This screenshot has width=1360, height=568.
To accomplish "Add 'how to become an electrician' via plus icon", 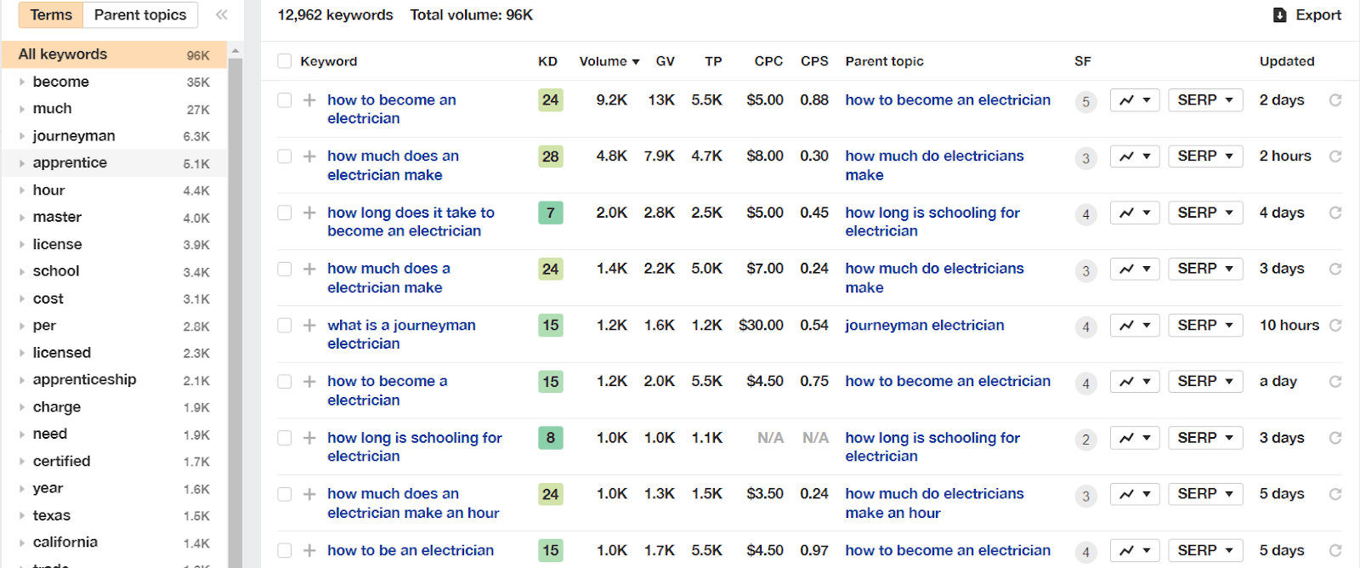I will point(309,100).
